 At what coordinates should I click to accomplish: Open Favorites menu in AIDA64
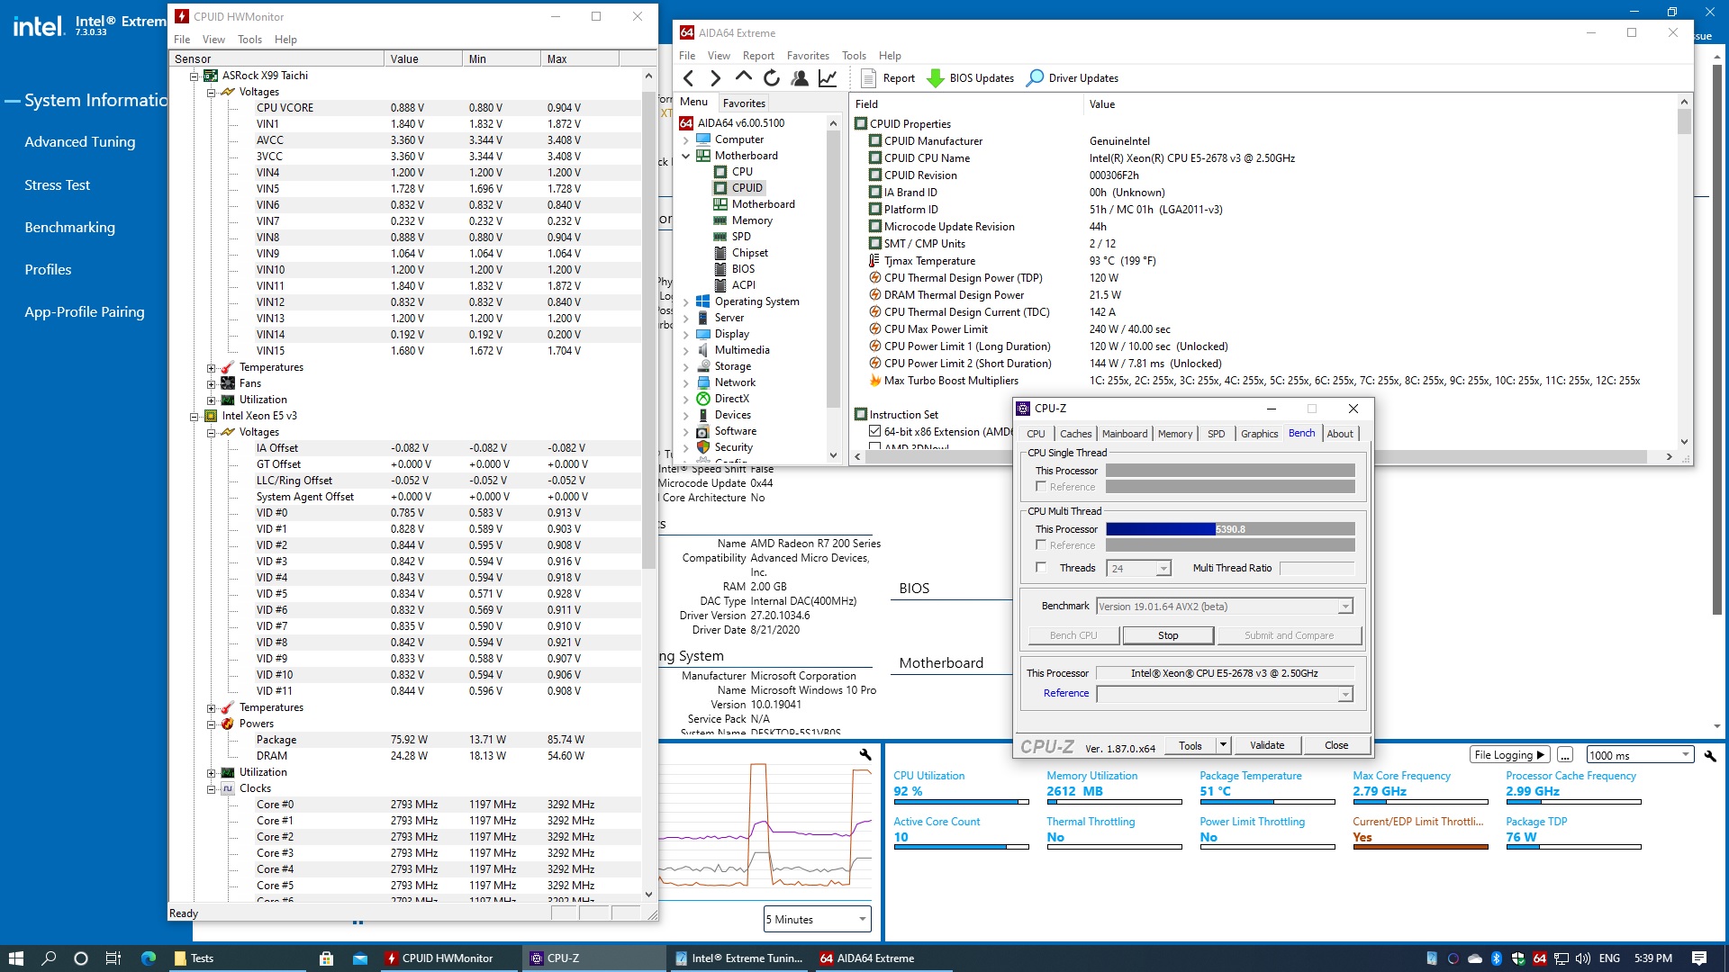[x=808, y=56]
